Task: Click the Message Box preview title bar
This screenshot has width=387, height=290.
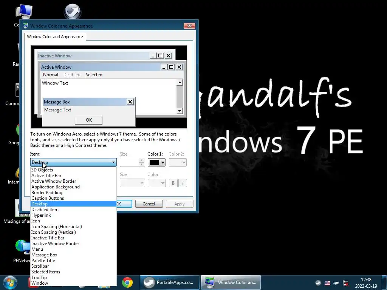Action: (x=89, y=102)
